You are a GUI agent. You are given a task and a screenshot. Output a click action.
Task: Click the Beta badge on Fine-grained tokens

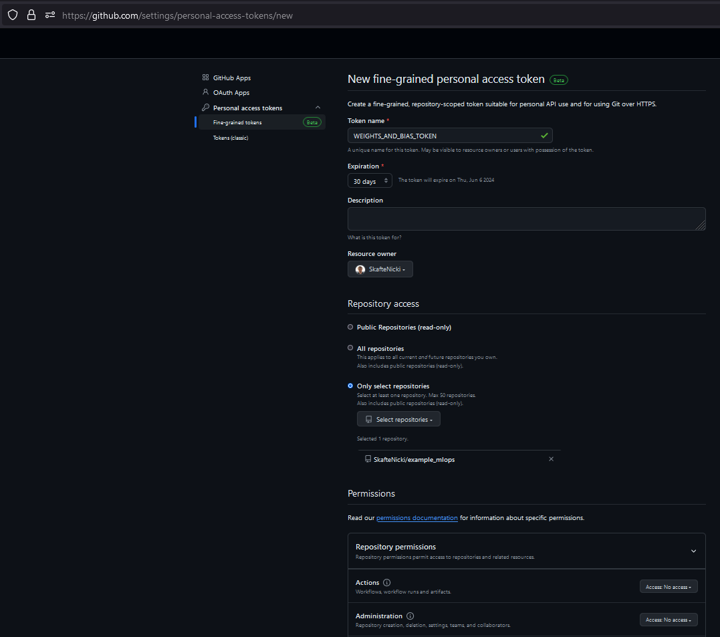coord(312,122)
